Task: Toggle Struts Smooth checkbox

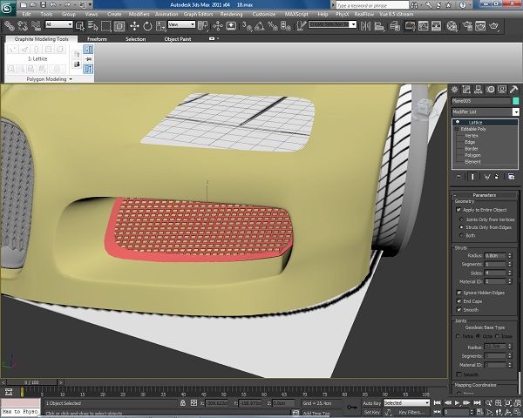Action: click(x=459, y=310)
